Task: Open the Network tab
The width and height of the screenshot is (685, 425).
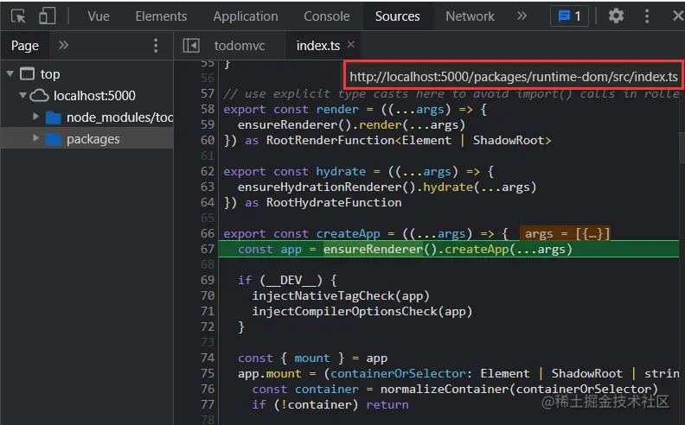Action: (x=470, y=16)
